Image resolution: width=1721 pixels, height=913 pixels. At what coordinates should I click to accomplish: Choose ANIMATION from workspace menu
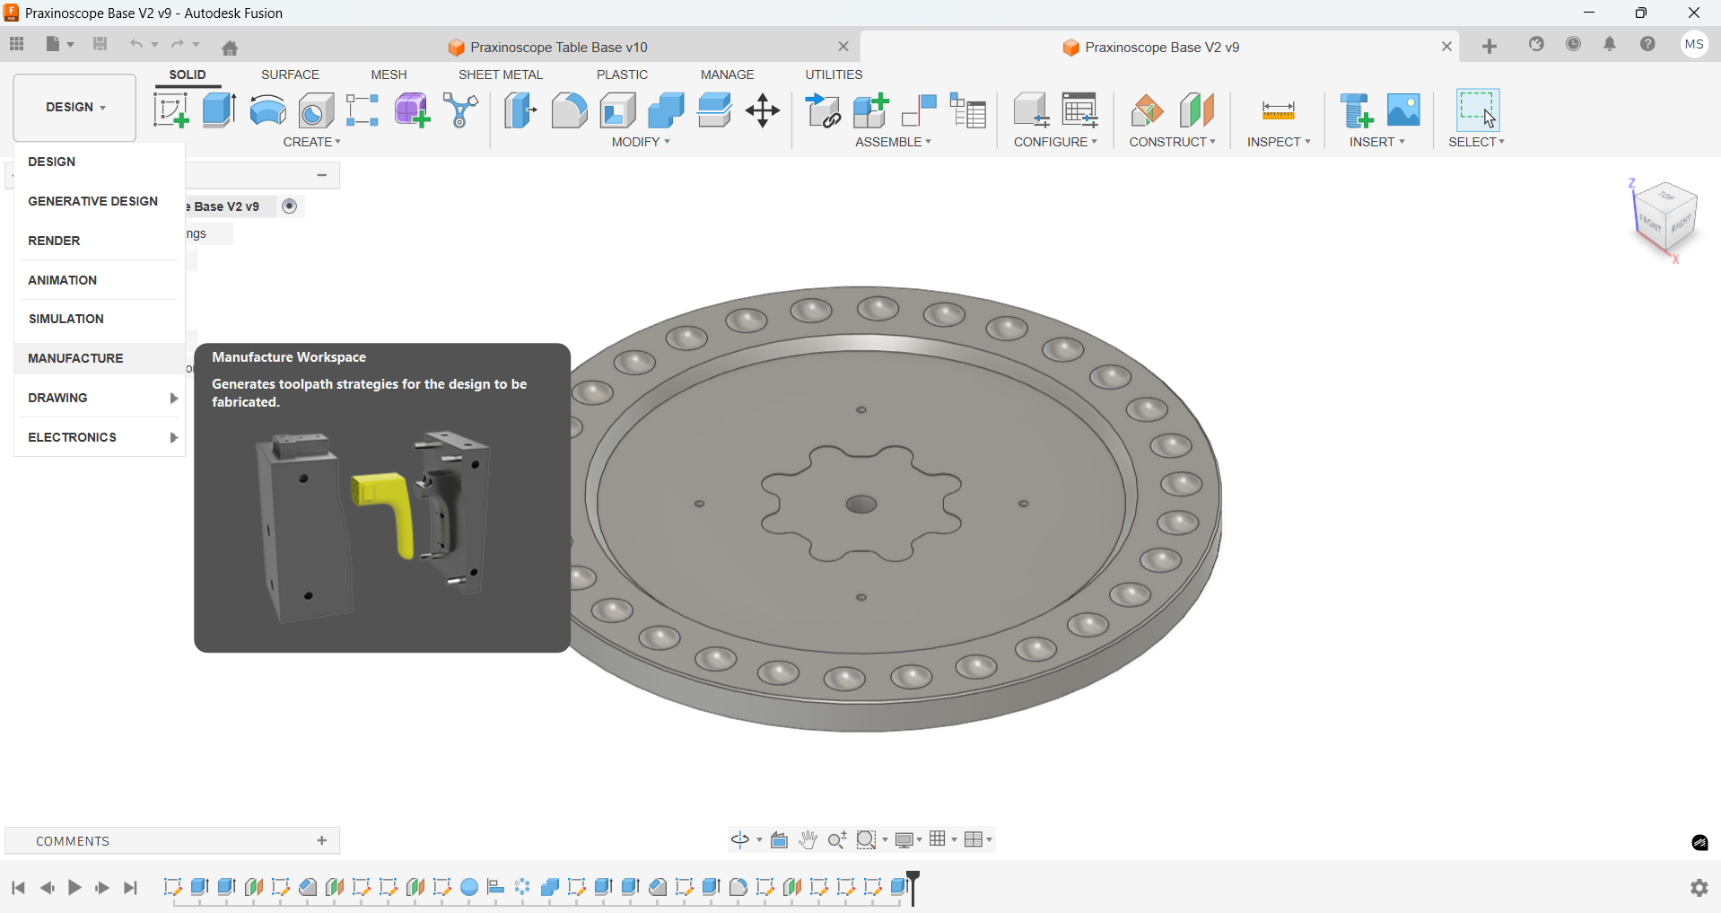click(x=100, y=280)
